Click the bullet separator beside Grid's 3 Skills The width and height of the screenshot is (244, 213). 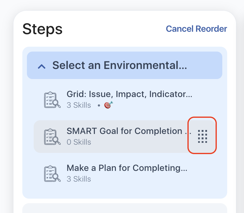click(x=99, y=106)
